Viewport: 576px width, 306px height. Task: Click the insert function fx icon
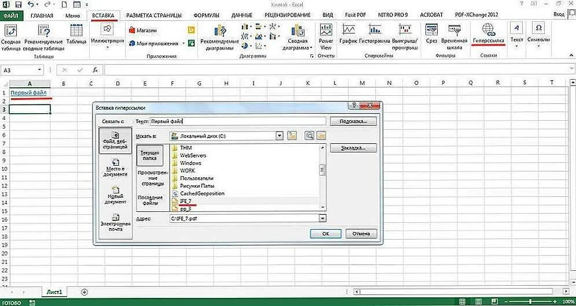(x=95, y=70)
